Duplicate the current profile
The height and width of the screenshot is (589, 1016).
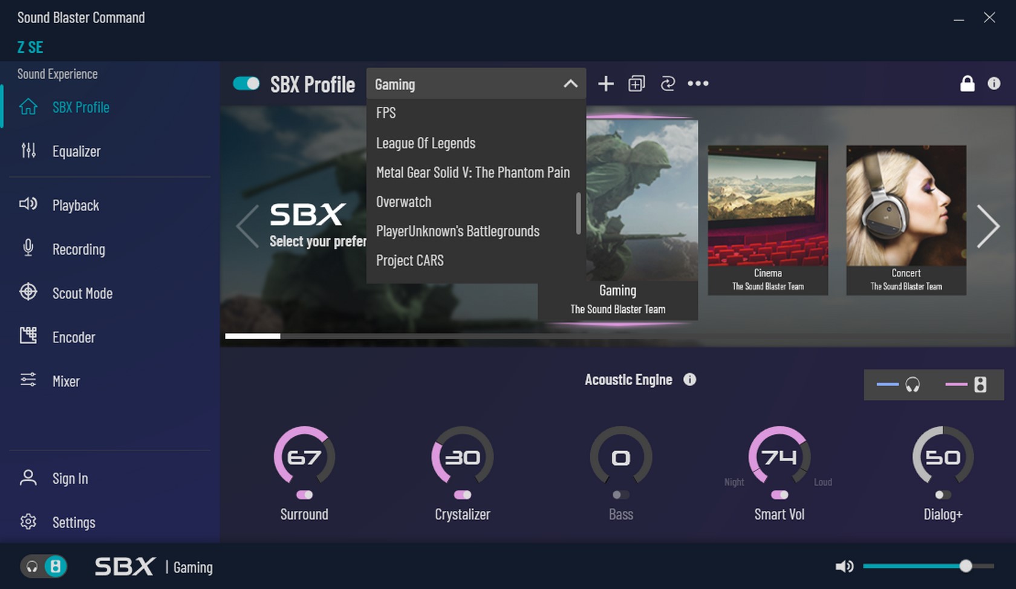[637, 83]
